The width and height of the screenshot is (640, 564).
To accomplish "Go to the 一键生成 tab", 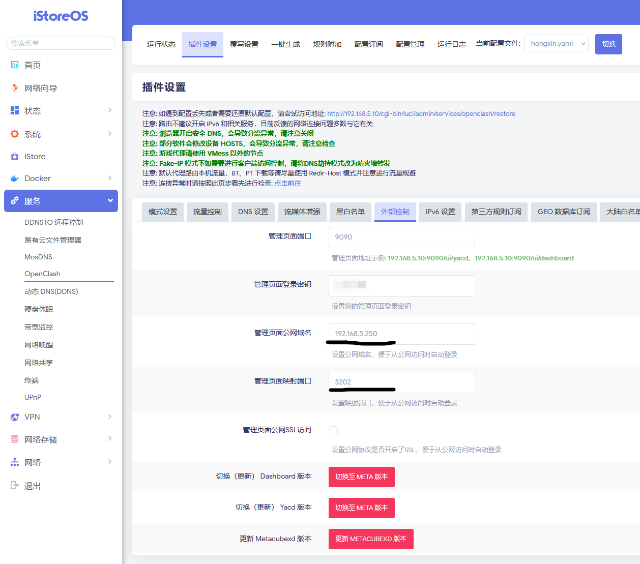I will (x=286, y=44).
